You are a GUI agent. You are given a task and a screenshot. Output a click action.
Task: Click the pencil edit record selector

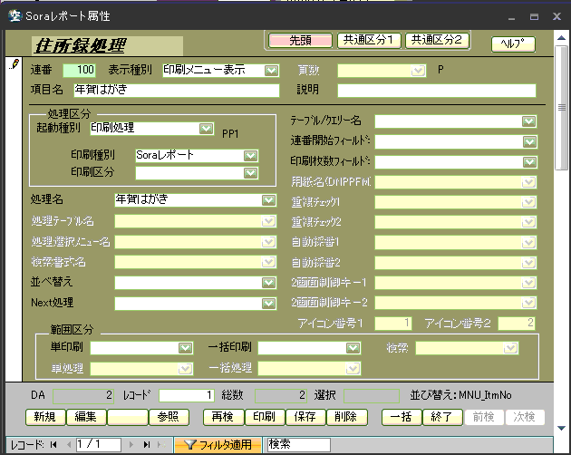pyautogui.click(x=13, y=65)
